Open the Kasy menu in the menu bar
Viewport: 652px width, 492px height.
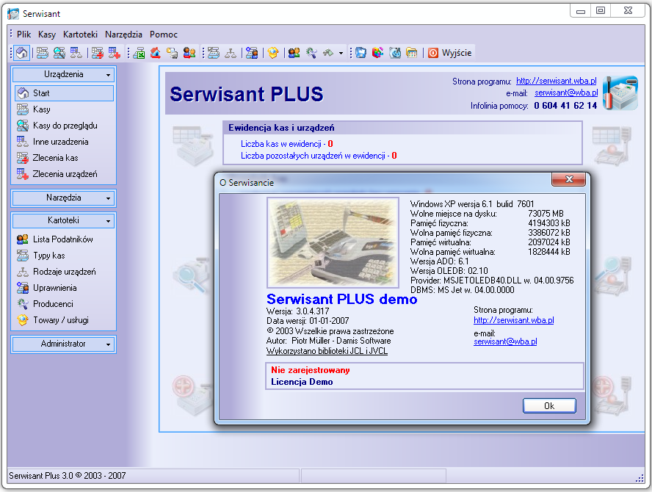point(47,35)
